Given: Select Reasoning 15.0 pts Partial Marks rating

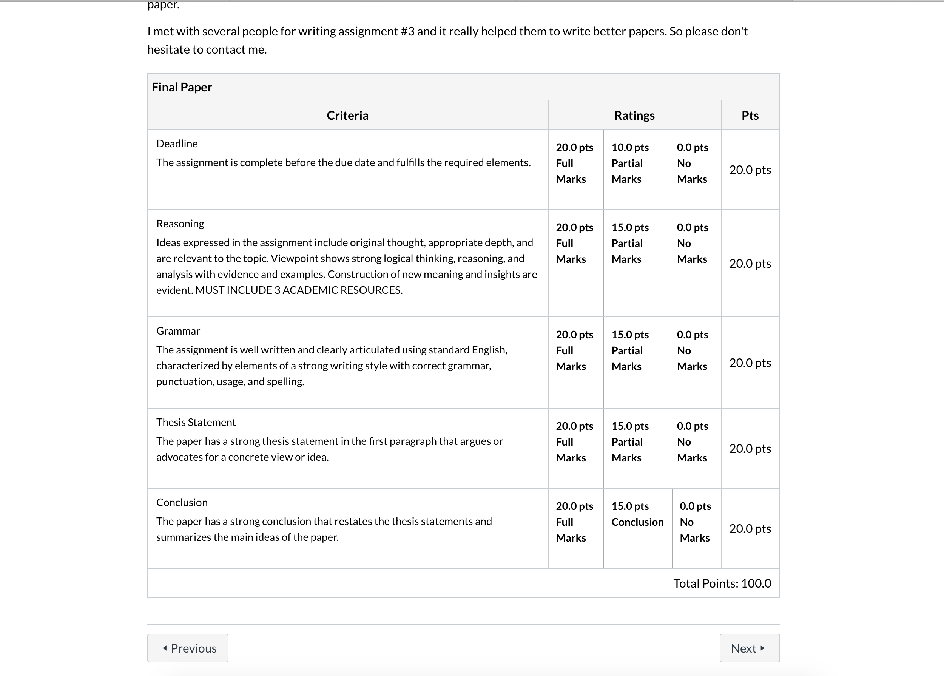Looking at the screenshot, I should (636, 263).
